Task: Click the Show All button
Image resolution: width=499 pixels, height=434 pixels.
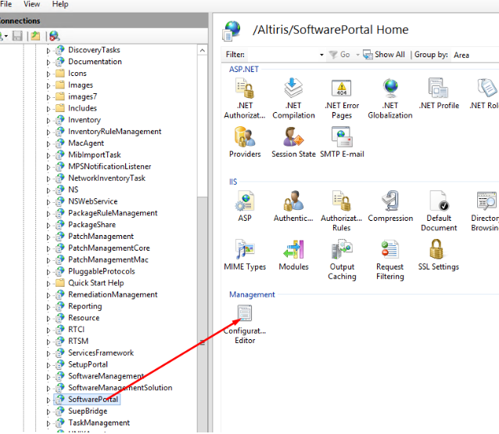Action: [384, 55]
